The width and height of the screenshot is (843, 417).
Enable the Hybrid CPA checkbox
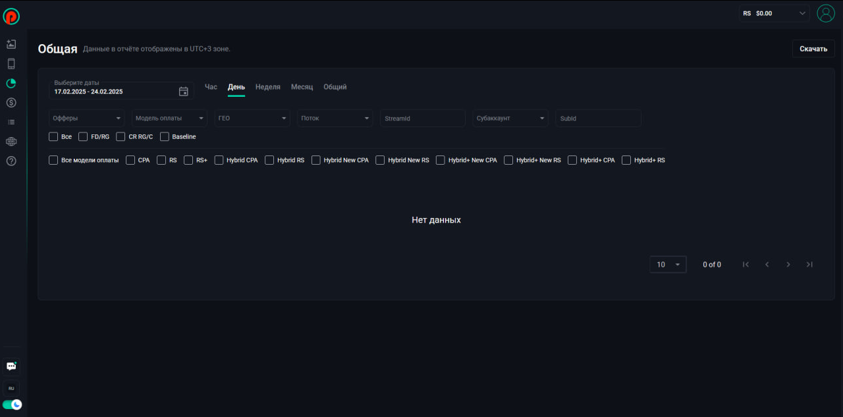tap(219, 160)
